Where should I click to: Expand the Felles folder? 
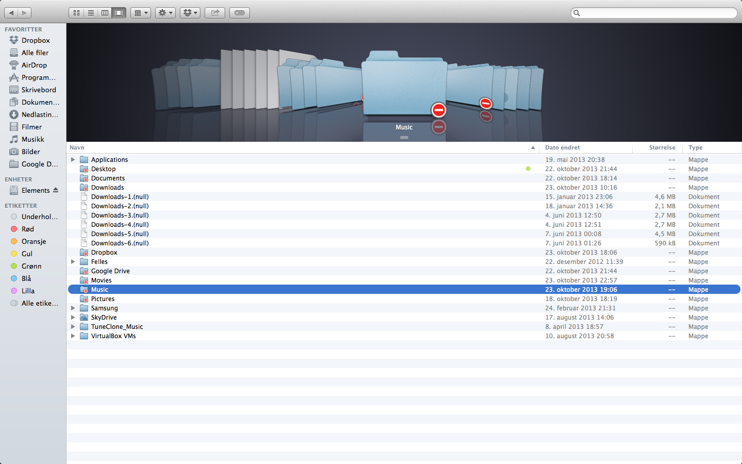(x=73, y=262)
